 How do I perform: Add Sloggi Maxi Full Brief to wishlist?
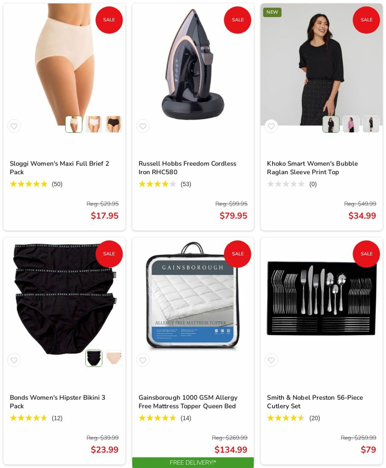click(14, 126)
